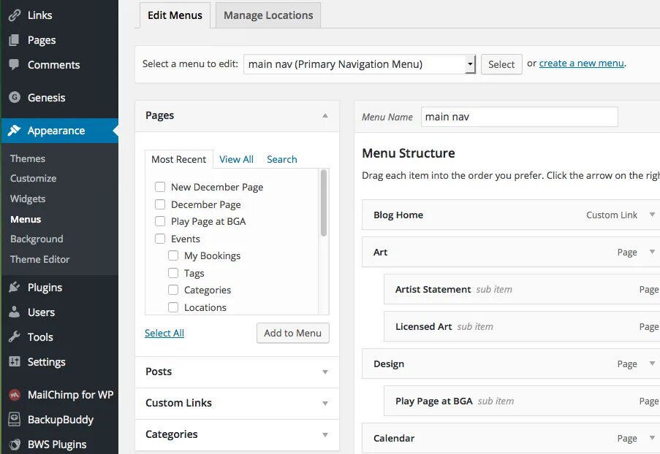Check the New December Page checkbox
Screen dimensions: 660x454
click(x=160, y=187)
